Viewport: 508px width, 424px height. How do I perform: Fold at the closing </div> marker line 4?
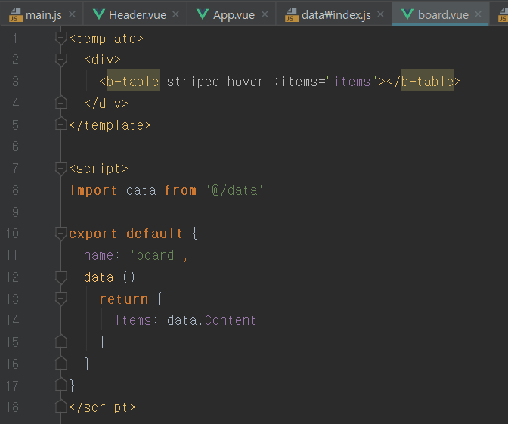(61, 103)
